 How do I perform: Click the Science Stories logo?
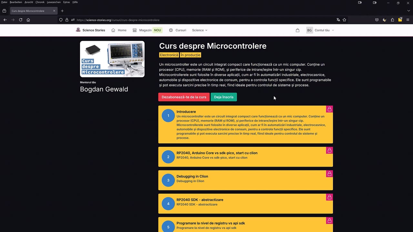tap(90, 30)
